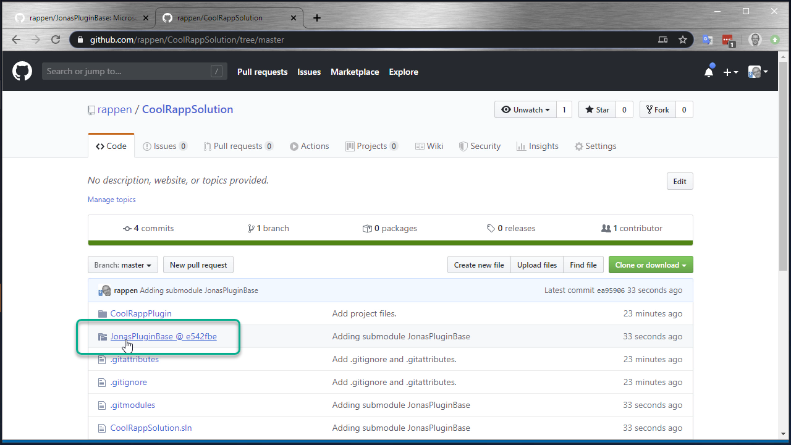791x445 pixels.
Task: Select the Code tab
Action: tap(111, 146)
